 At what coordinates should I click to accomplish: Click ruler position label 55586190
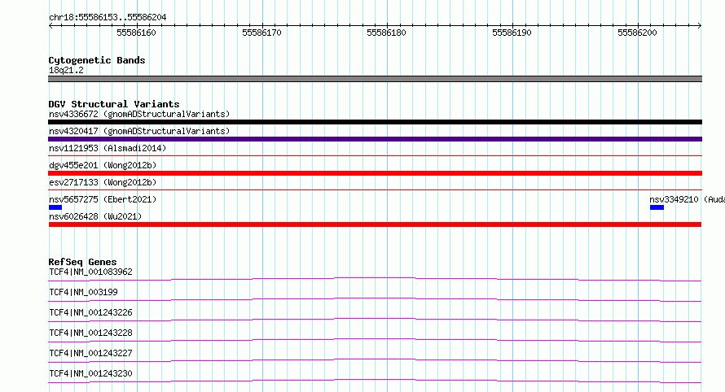tap(512, 33)
